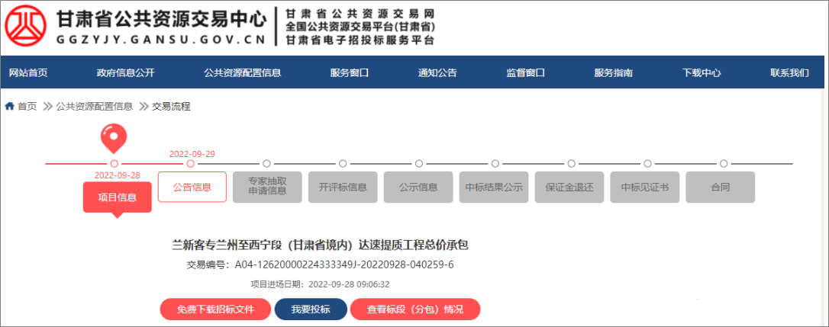Select the 项目信息 step tab

(x=117, y=197)
